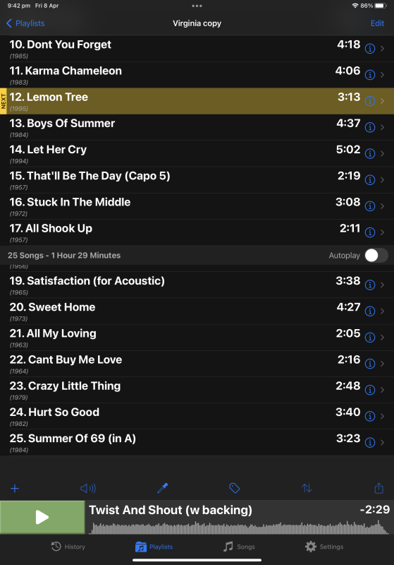Play Twist And Shout with green button

(42, 517)
